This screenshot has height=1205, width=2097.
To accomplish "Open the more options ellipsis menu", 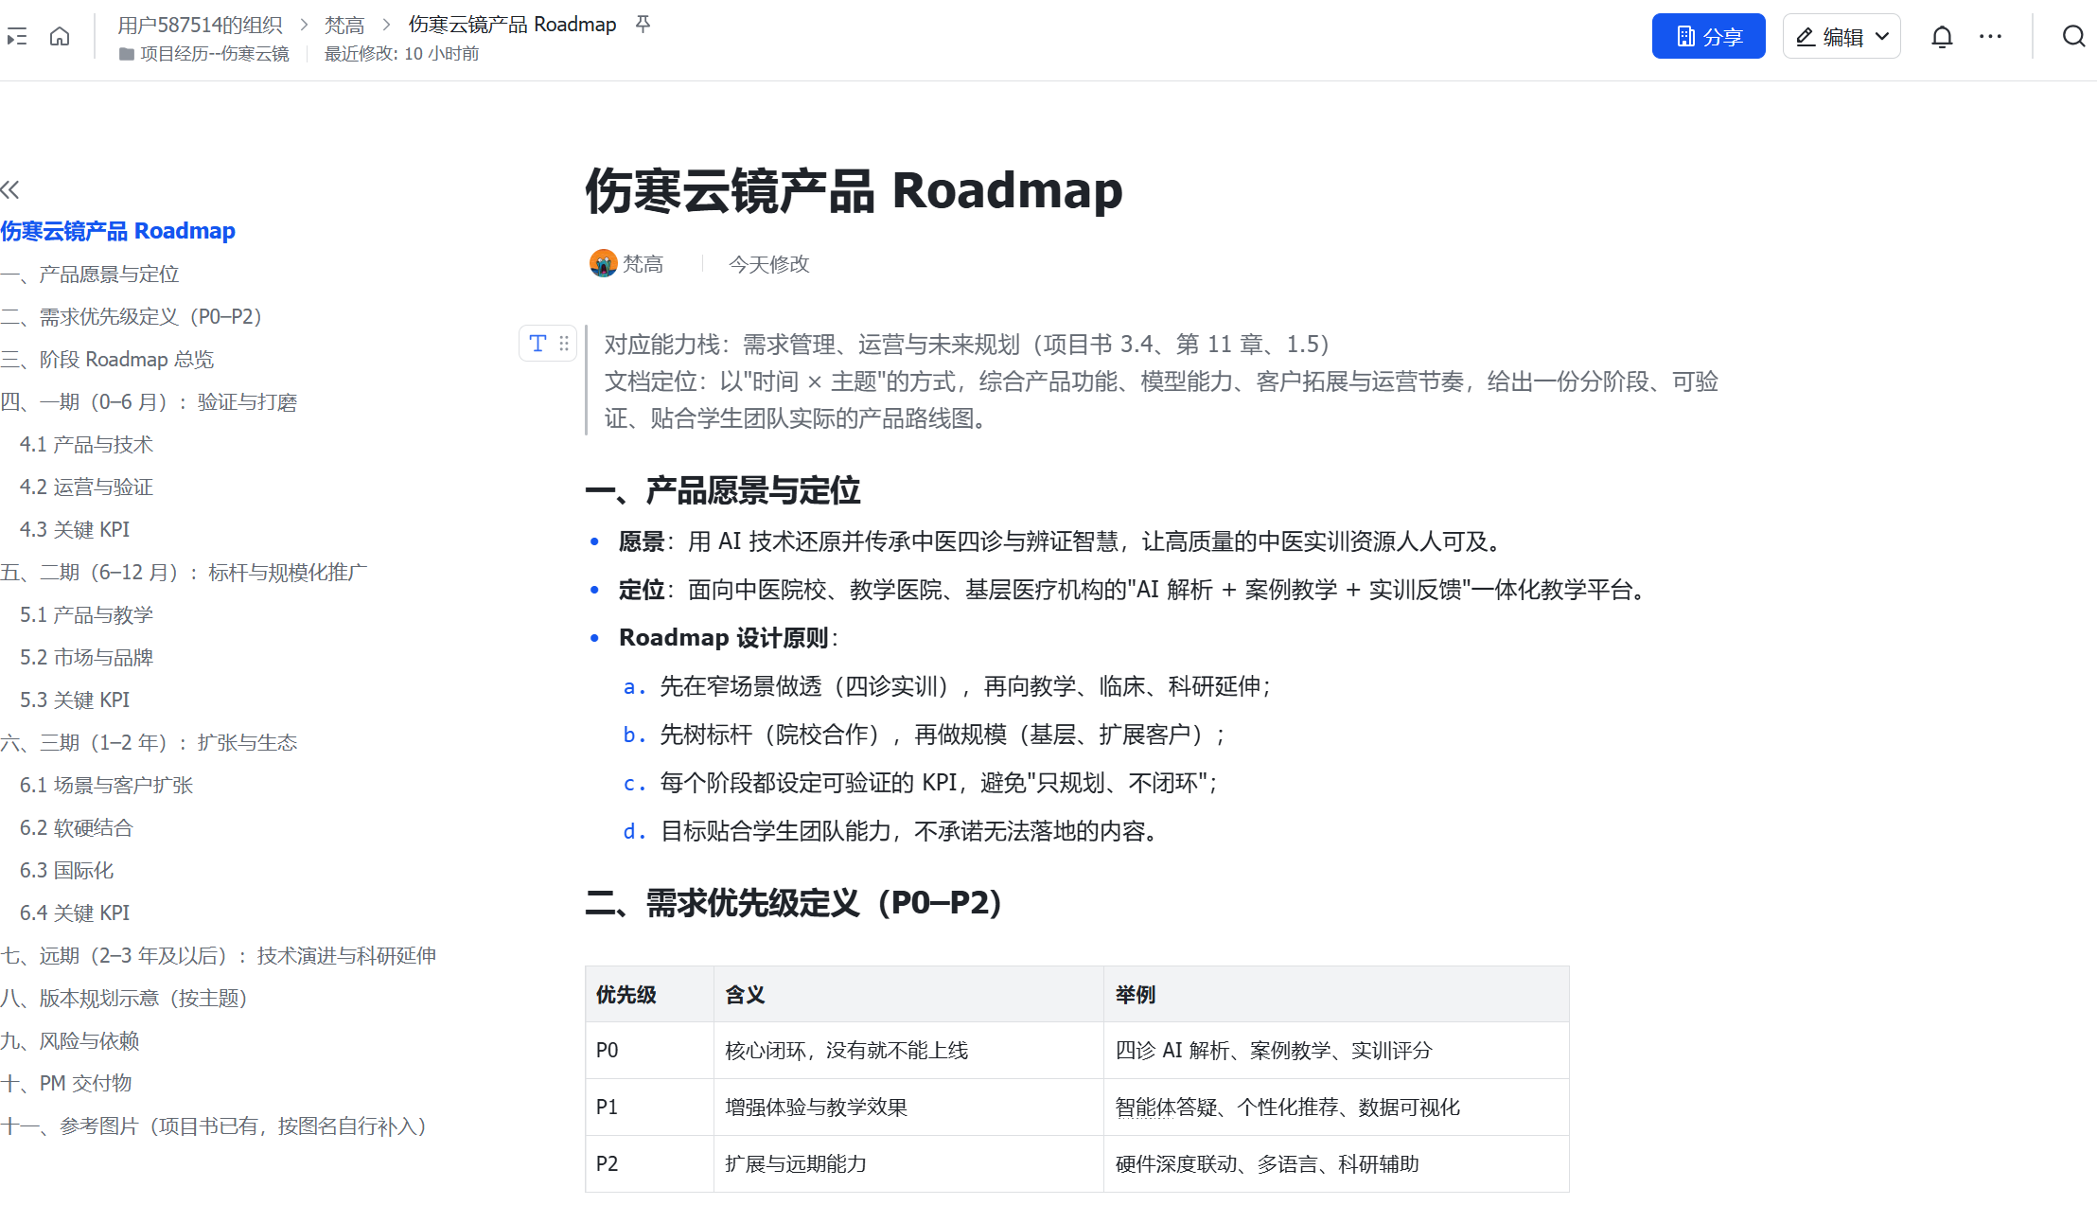I will 1991,37.
